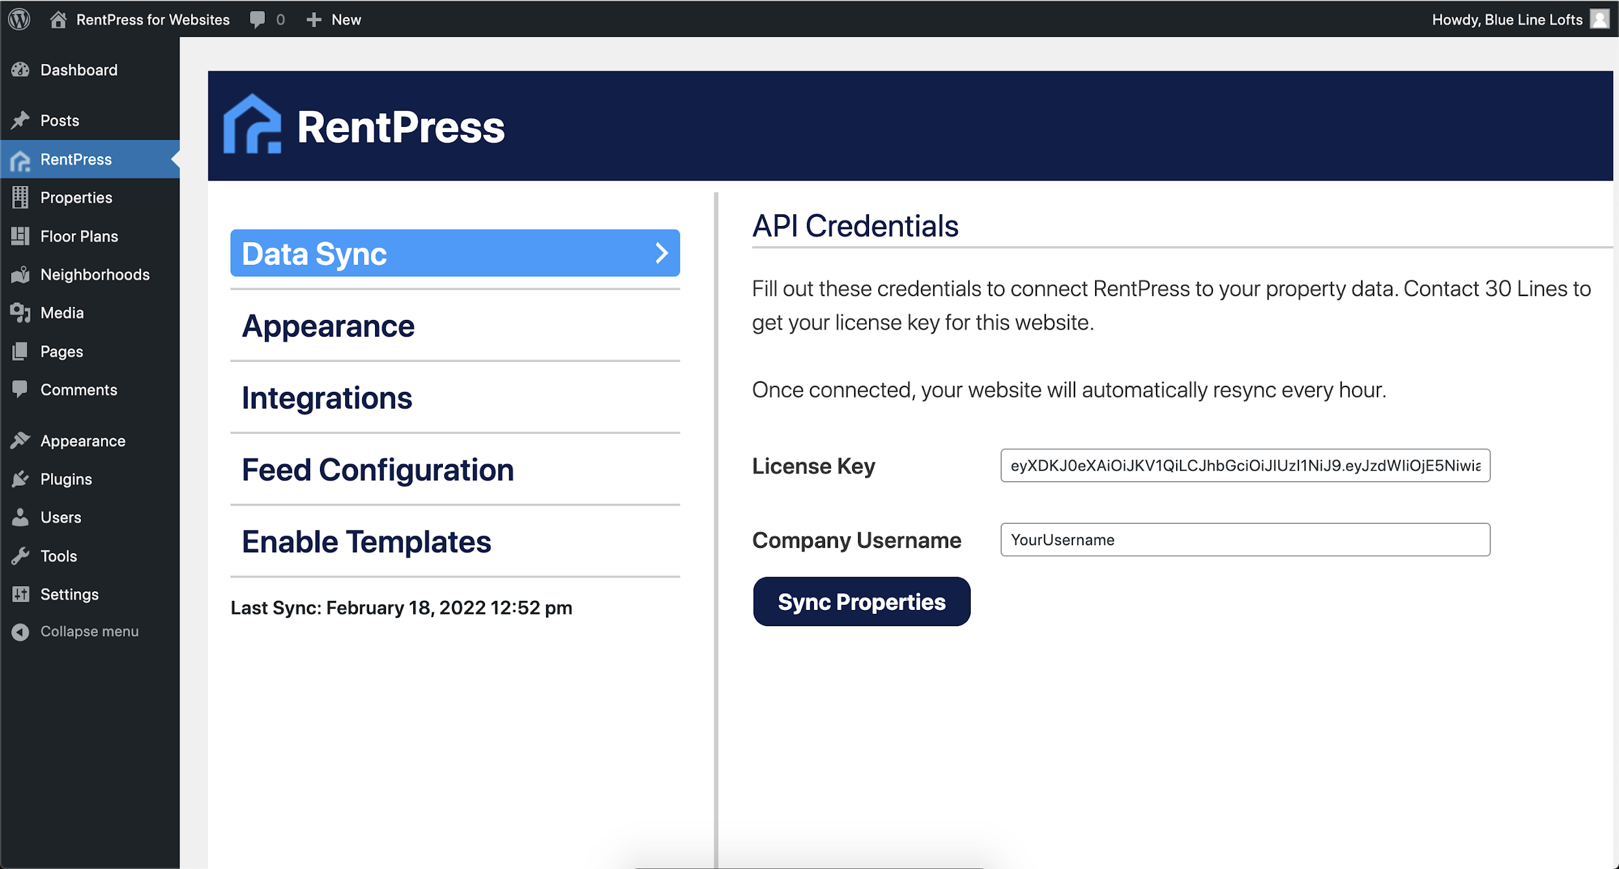Click into the License Key field
Image resolution: width=1619 pixels, height=869 pixels.
click(1245, 466)
